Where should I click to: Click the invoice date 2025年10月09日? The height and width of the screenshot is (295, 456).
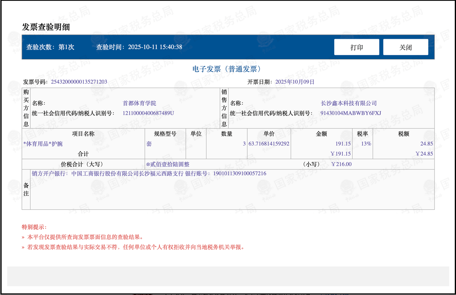(295, 82)
